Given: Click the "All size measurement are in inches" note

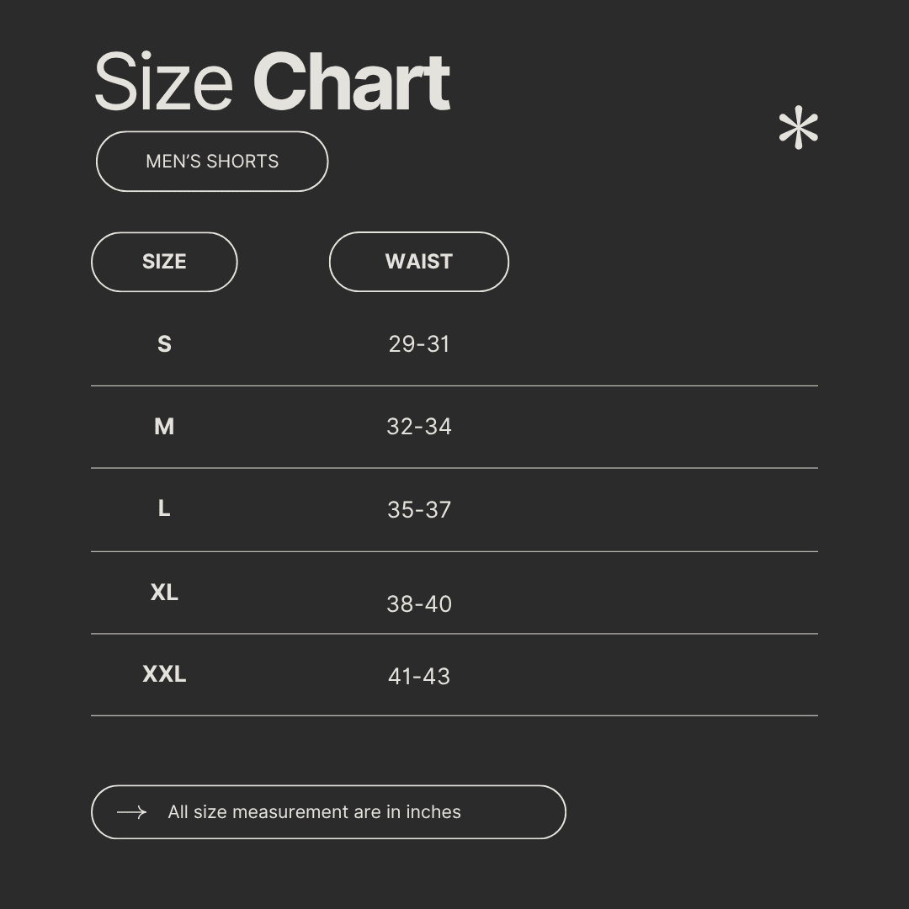Looking at the screenshot, I should pos(314,812).
